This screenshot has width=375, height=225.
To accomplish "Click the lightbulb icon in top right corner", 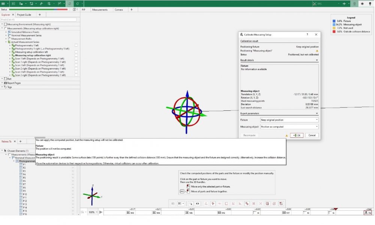I will (x=370, y=3).
